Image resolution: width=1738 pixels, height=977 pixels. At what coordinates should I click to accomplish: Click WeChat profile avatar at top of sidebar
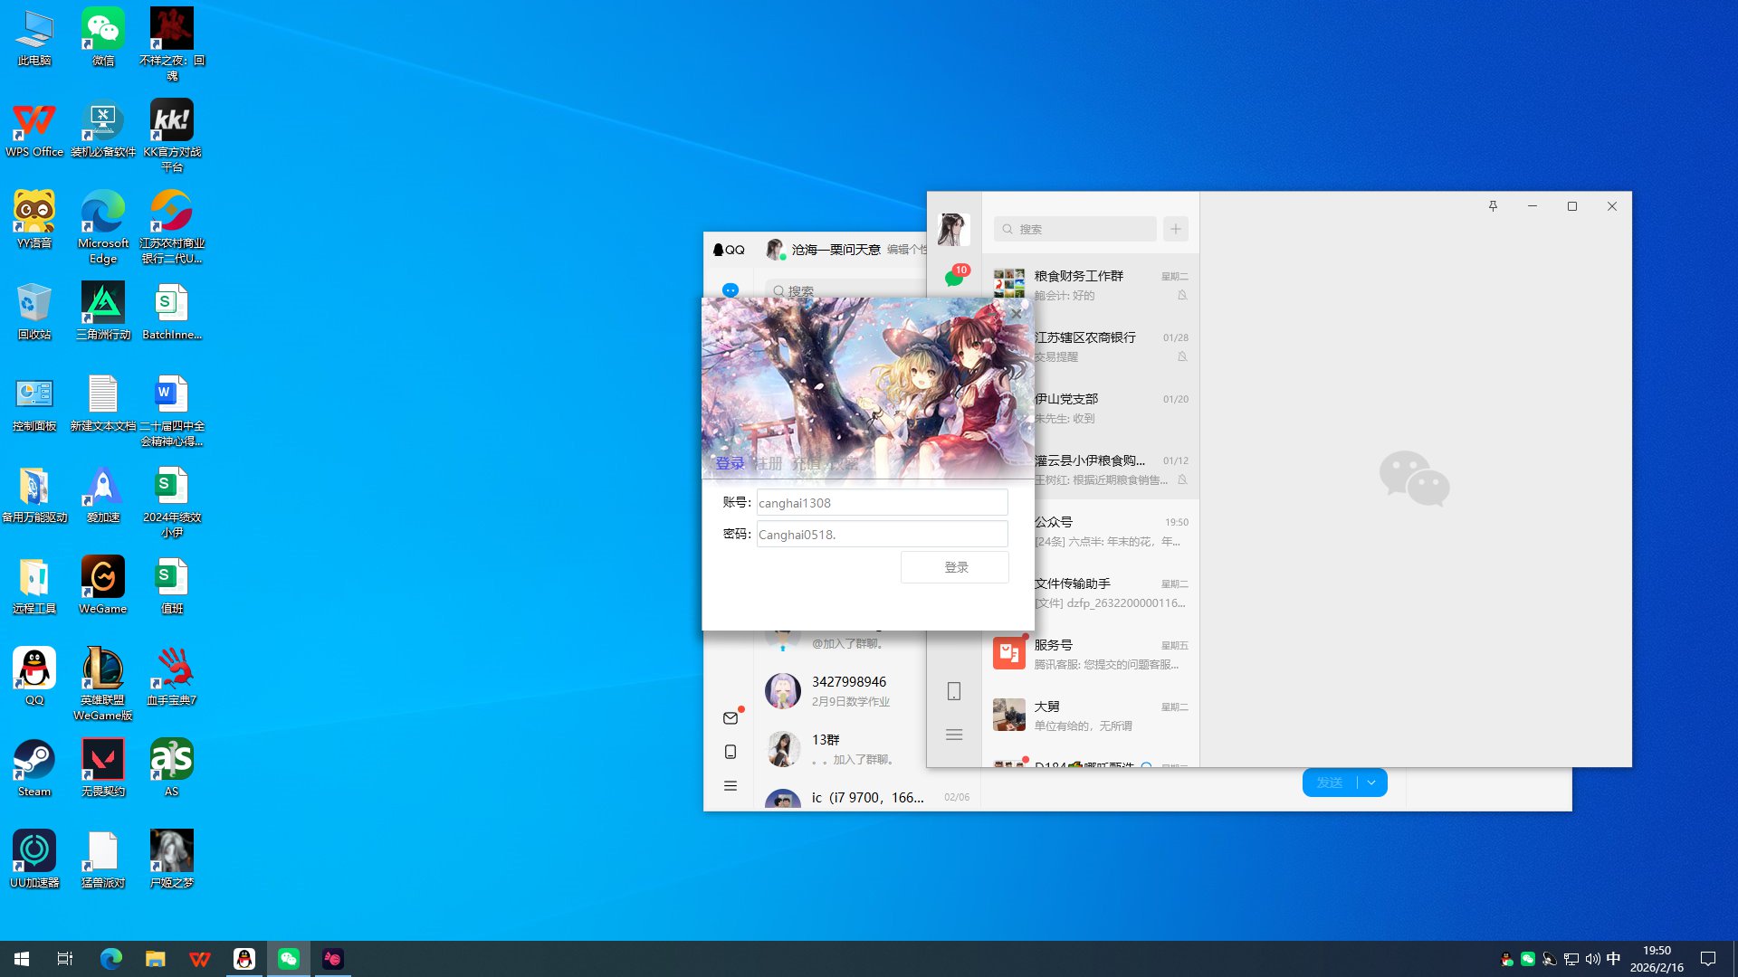click(x=953, y=230)
